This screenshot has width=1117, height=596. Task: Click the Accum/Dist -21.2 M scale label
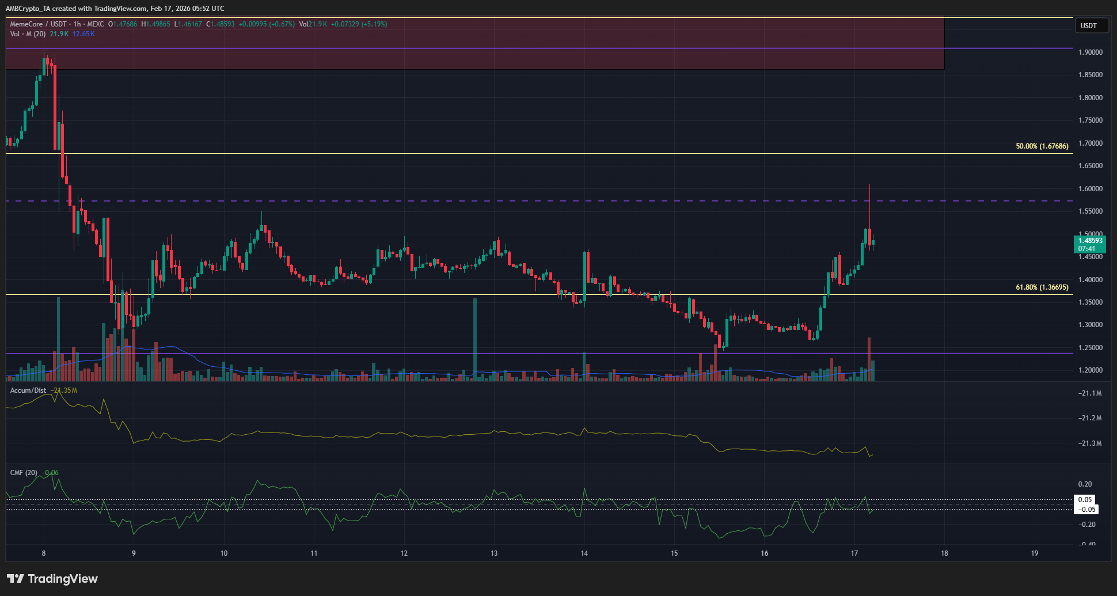coord(1089,418)
